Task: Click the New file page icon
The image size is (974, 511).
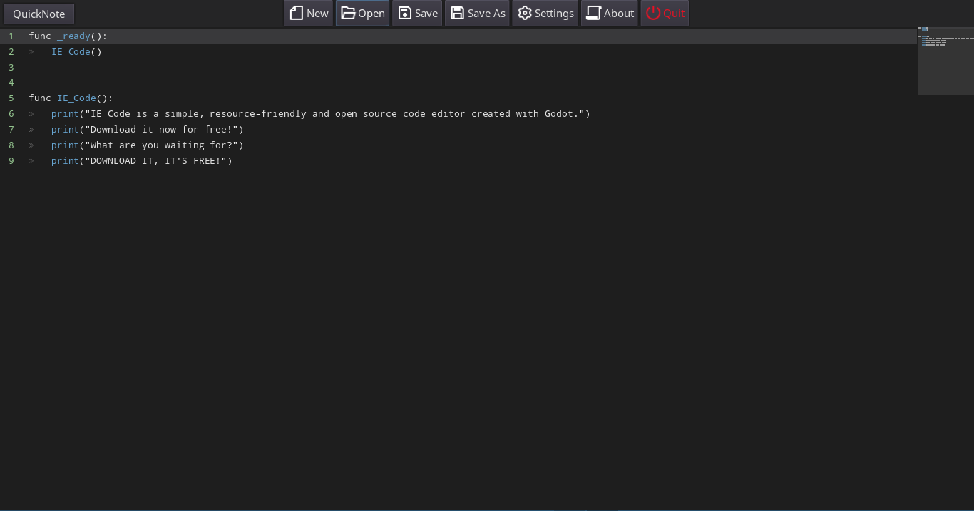Action: click(x=297, y=13)
